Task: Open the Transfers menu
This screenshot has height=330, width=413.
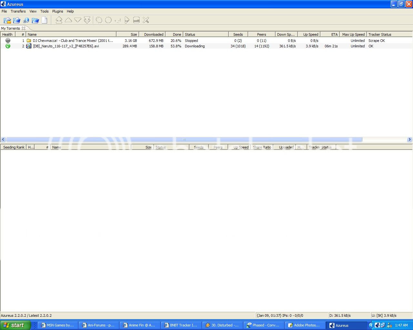Action: (18, 11)
